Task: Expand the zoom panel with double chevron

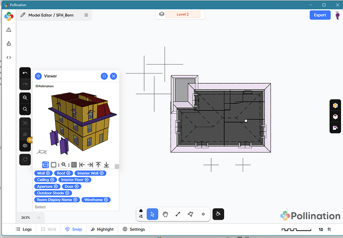Action: tap(38, 218)
